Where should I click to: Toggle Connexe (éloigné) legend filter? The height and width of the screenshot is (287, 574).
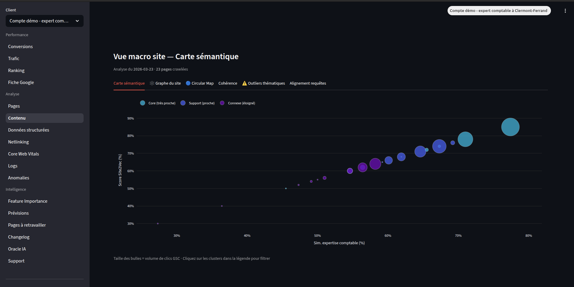pos(238,103)
